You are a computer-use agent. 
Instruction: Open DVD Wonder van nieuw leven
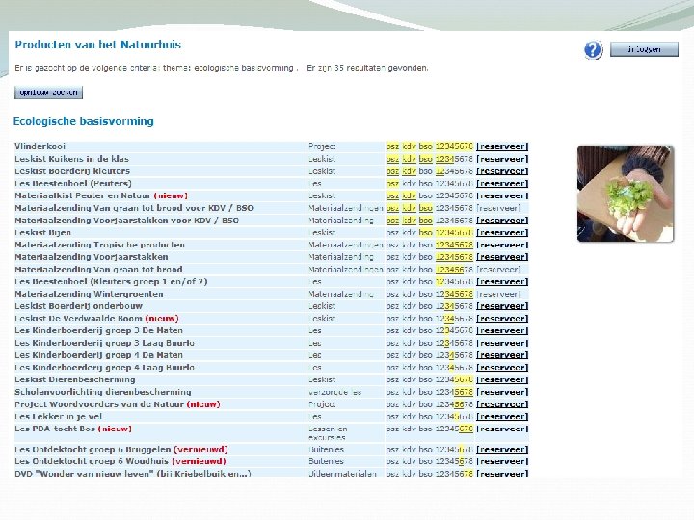[x=133, y=473]
